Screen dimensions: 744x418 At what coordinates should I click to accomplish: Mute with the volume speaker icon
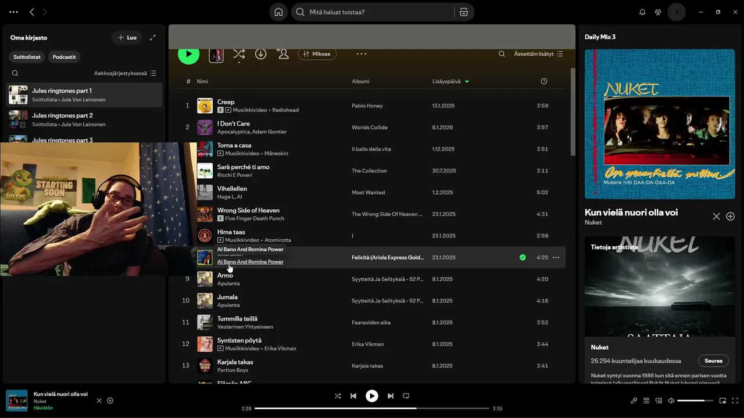pos(671,401)
